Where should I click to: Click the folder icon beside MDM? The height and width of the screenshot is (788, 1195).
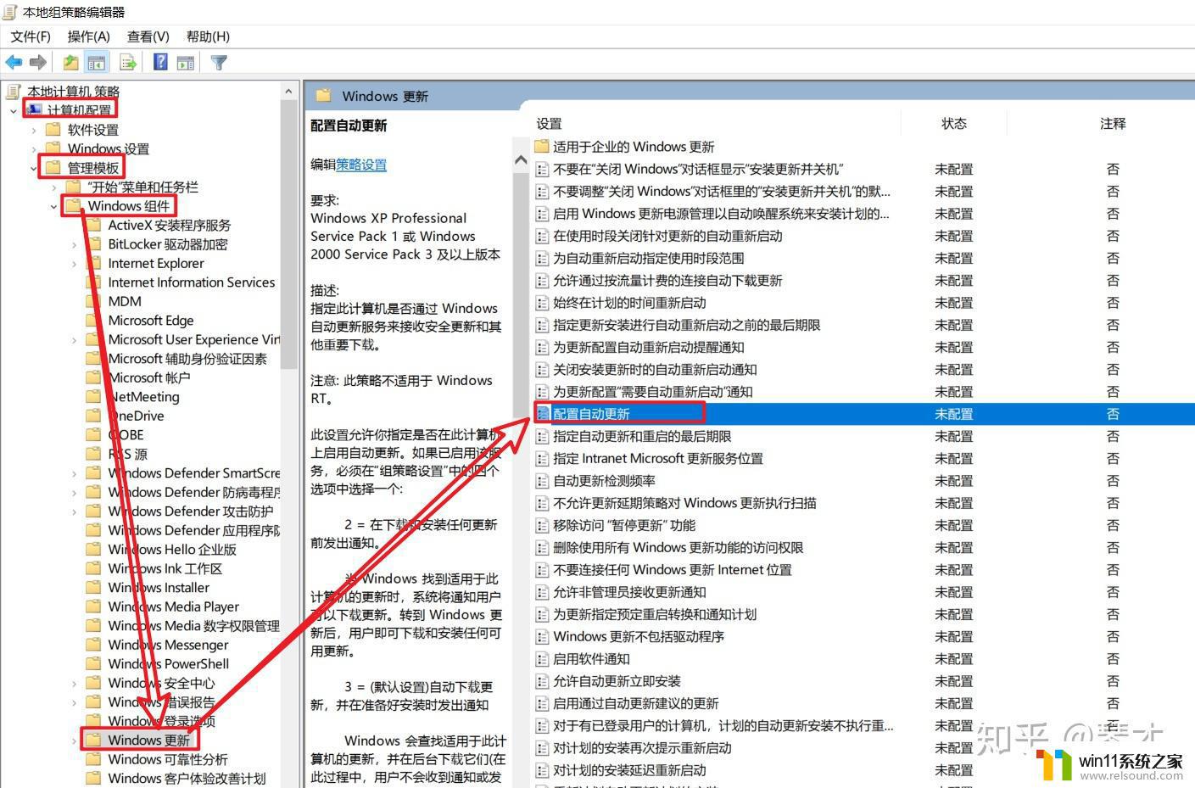(94, 300)
